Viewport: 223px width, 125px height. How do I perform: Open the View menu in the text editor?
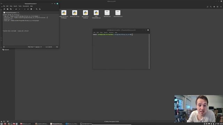click(x=11, y=6)
